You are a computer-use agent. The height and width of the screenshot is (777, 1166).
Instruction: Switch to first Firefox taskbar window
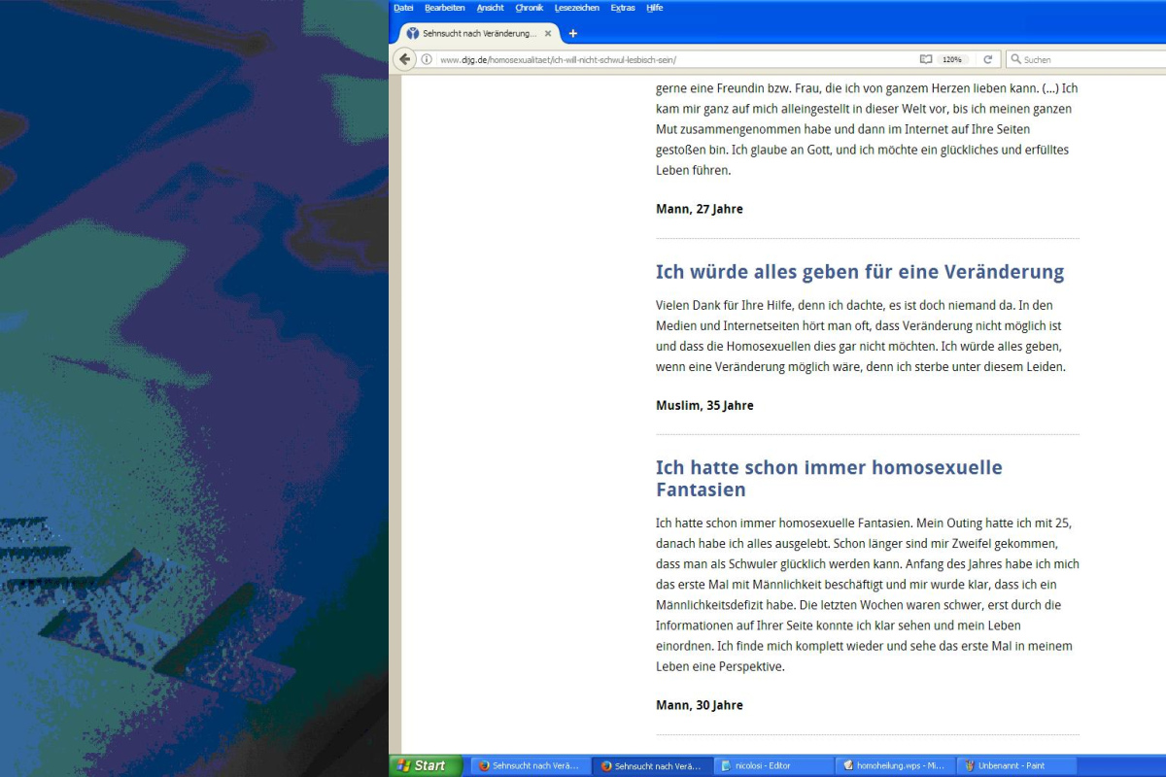click(530, 765)
